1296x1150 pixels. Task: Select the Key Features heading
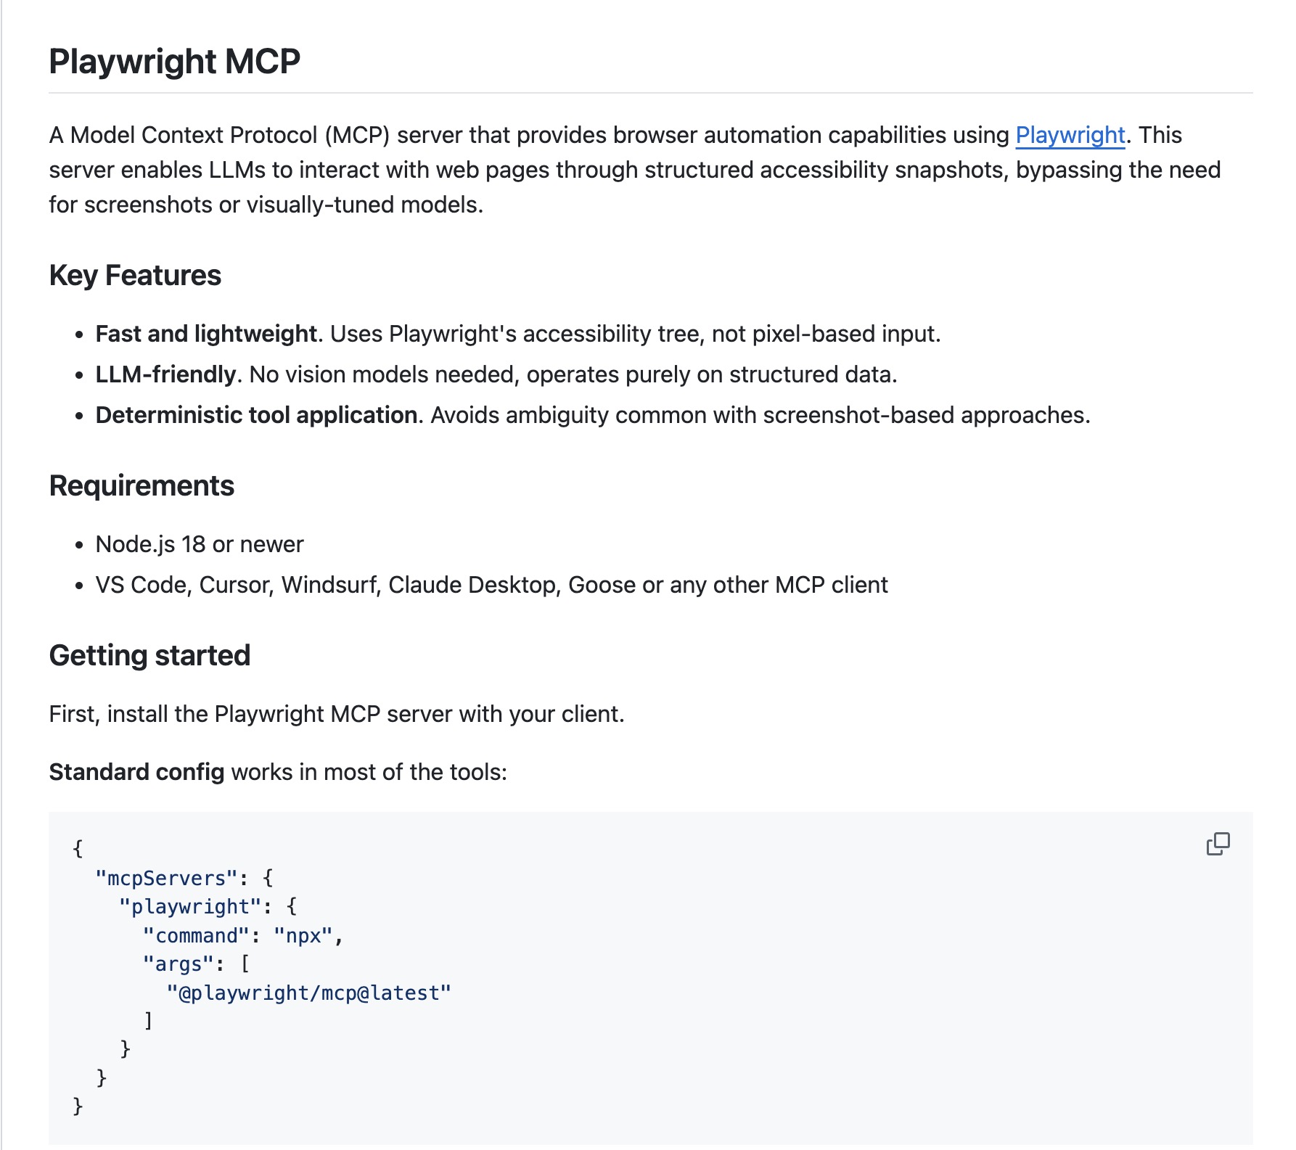(x=135, y=275)
